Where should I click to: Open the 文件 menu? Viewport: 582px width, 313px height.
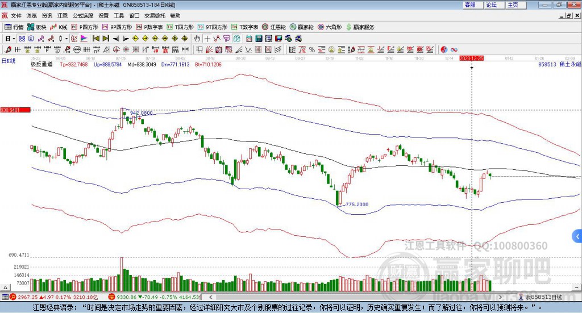click(16, 15)
